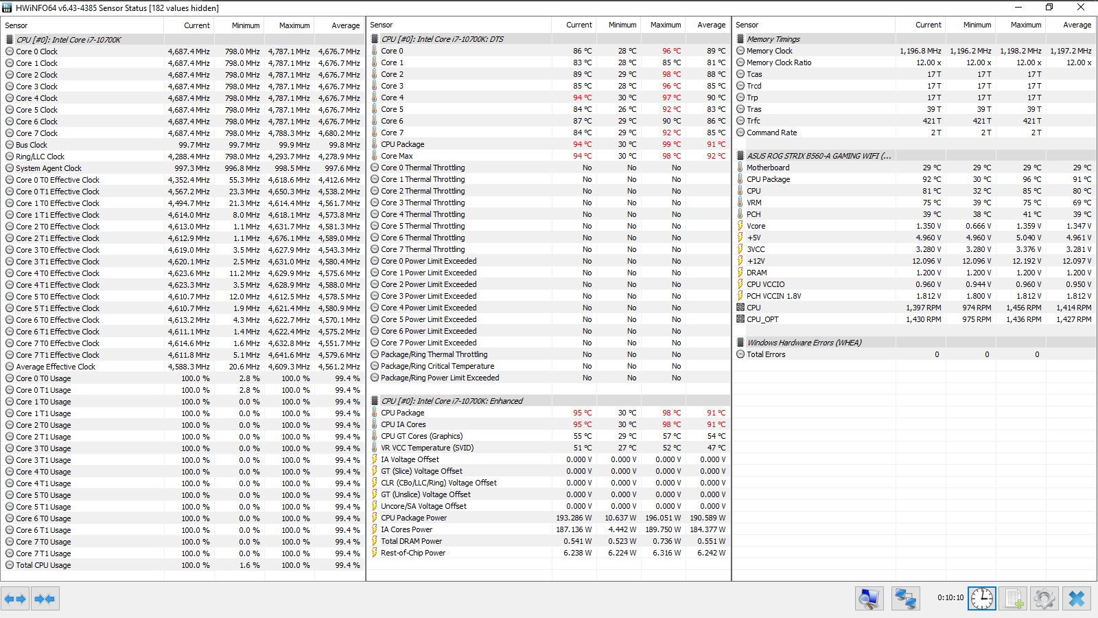Click the chip icon beside the DTS group header
Image resolution: width=1098 pixels, height=618 pixels.
pos(375,39)
